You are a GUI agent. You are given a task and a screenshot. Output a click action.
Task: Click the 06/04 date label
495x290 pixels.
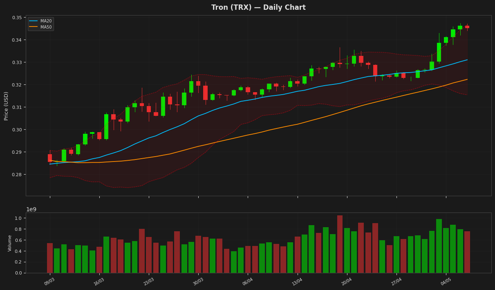click(248, 281)
